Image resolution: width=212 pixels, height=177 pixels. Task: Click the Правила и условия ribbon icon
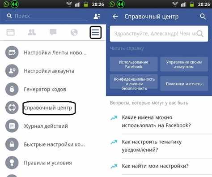pos(12,163)
